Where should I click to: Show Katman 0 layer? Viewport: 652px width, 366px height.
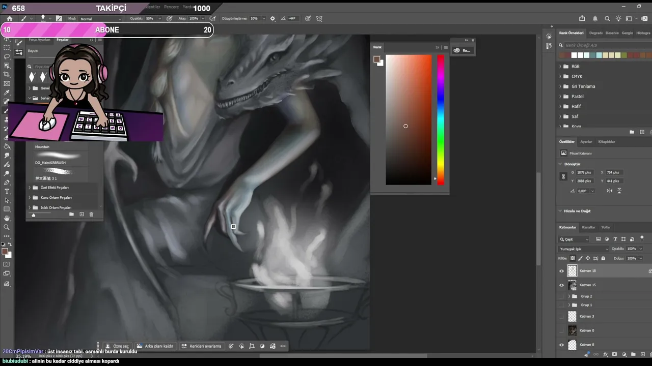pyautogui.click(x=562, y=330)
